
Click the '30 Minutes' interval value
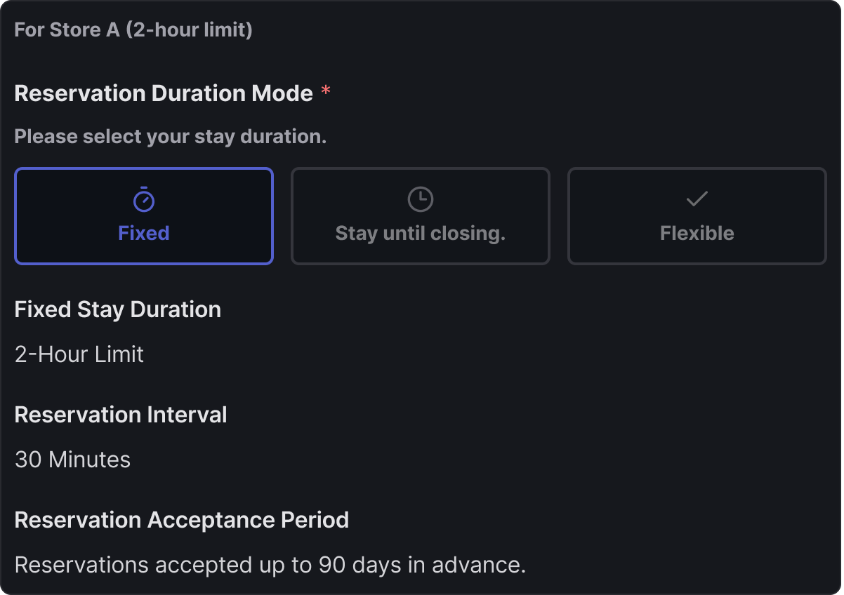click(73, 460)
